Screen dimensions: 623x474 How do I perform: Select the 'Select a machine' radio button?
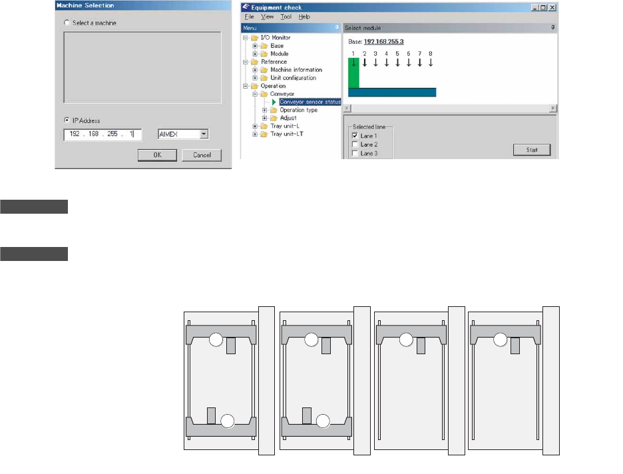tap(67, 23)
